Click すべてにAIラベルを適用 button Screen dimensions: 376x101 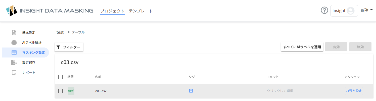[302, 47]
